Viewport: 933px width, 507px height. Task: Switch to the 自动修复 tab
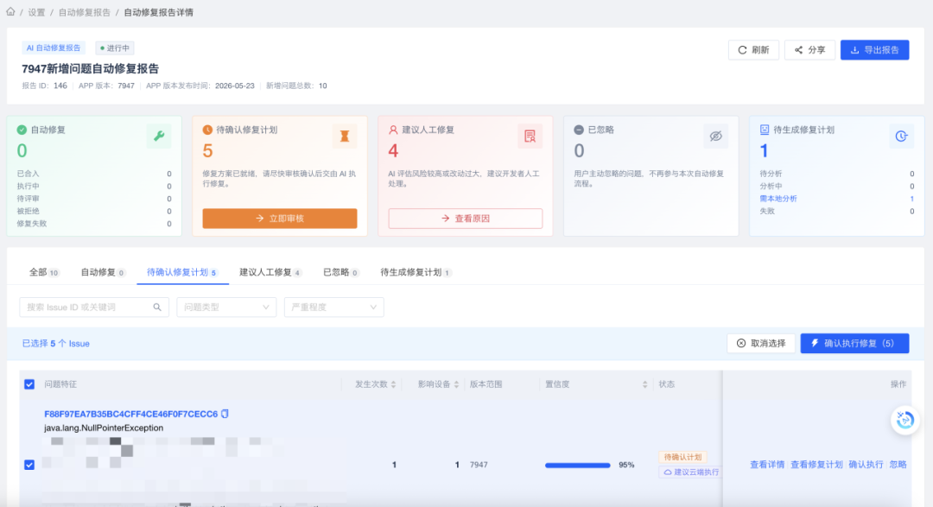[x=102, y=273]
